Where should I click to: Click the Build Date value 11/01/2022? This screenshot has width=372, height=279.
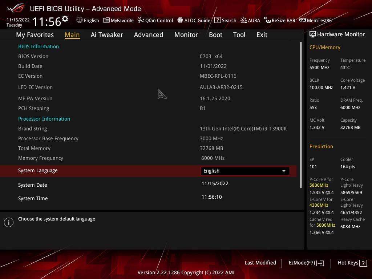point(213,66)
